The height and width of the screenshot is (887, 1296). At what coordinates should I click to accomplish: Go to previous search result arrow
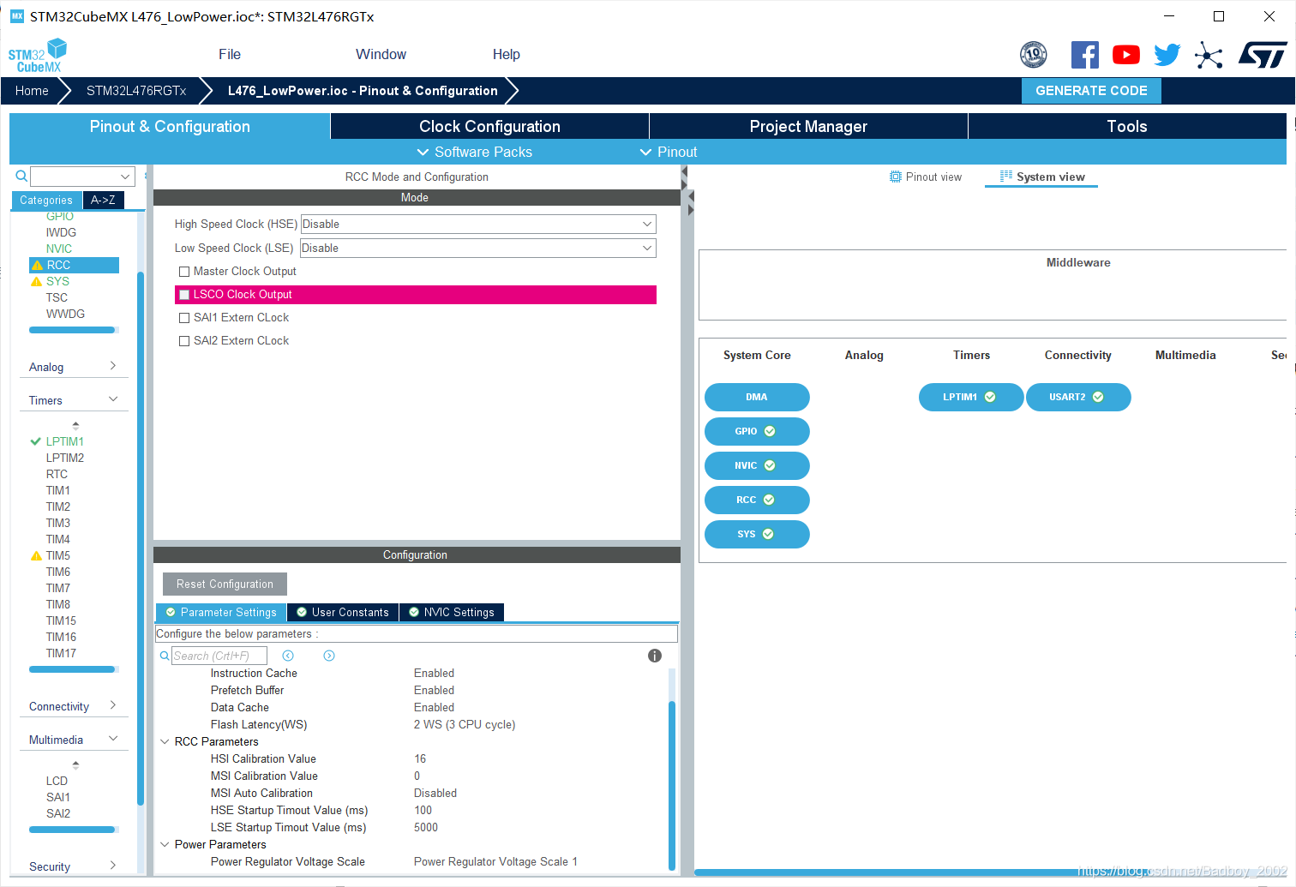[288, 656]
